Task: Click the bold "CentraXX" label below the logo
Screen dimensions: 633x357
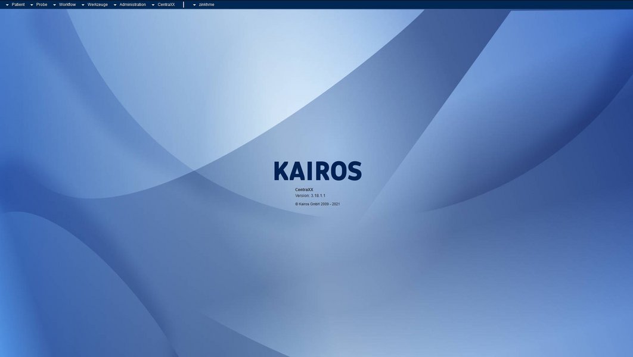Action: (x=304, y=189)
